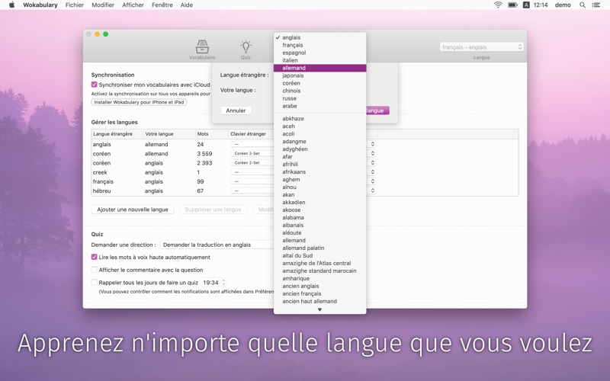
Task: Open Clavier étranger dropdown in coréen anglais row
Action: tap(252, 162)
